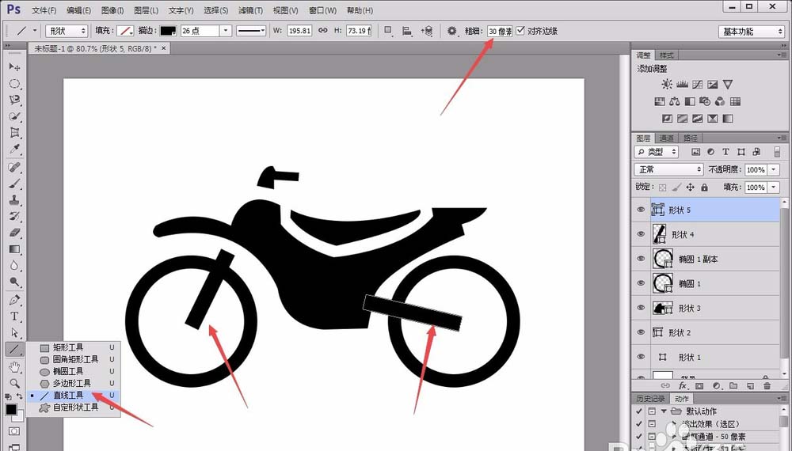The image size is (792, 451).
Task: Collapse the 默认动作 action set
Action: click(x=664, y=411)
